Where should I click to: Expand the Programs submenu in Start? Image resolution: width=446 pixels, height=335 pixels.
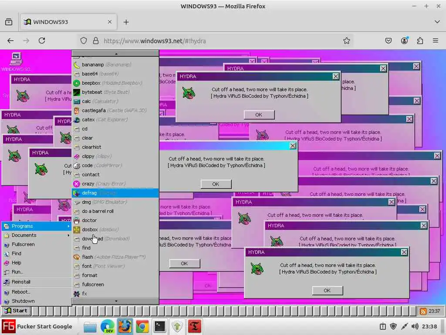tap(37, 226)
